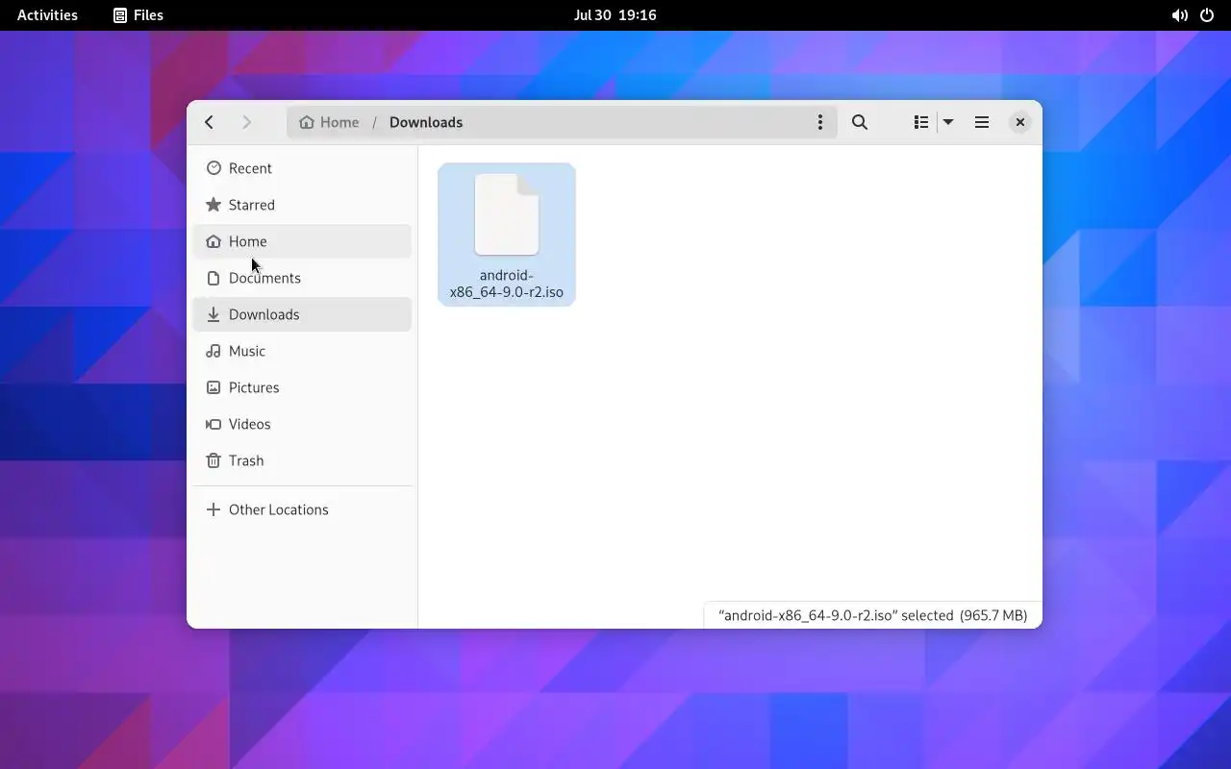Screen dimensions: 1231x769
Task: Switch to list view with the toggle icon
Action: click(920, 122)
